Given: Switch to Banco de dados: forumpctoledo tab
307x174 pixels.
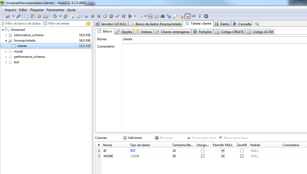Looking at the screenshot, I should point(156,24).
